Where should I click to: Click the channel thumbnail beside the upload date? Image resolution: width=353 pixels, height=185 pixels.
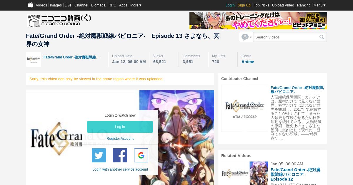(34, 59)
